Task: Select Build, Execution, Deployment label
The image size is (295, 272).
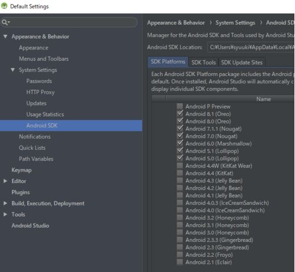Action: (48, 204)
